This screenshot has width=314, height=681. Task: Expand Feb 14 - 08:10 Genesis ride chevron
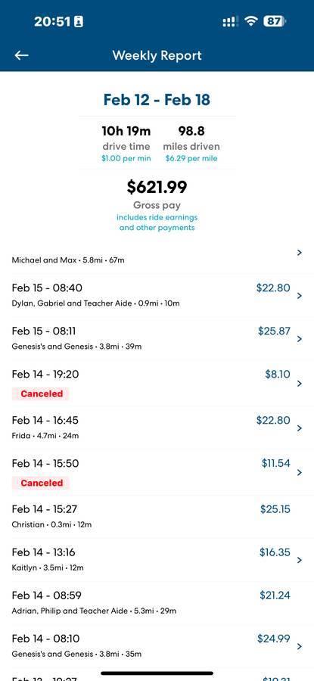click(x=299, y=647)
